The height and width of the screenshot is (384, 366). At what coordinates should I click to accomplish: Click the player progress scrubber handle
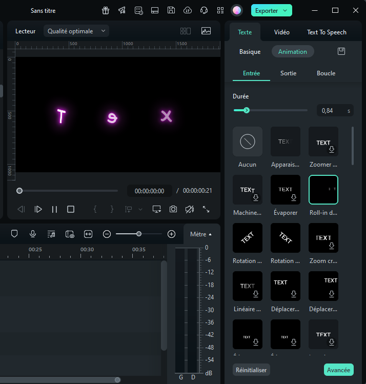pyautogui.click(x=19, y=191)
